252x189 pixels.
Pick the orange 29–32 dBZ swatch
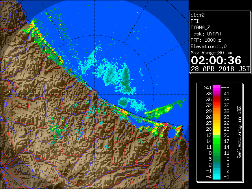pos(217,111)
